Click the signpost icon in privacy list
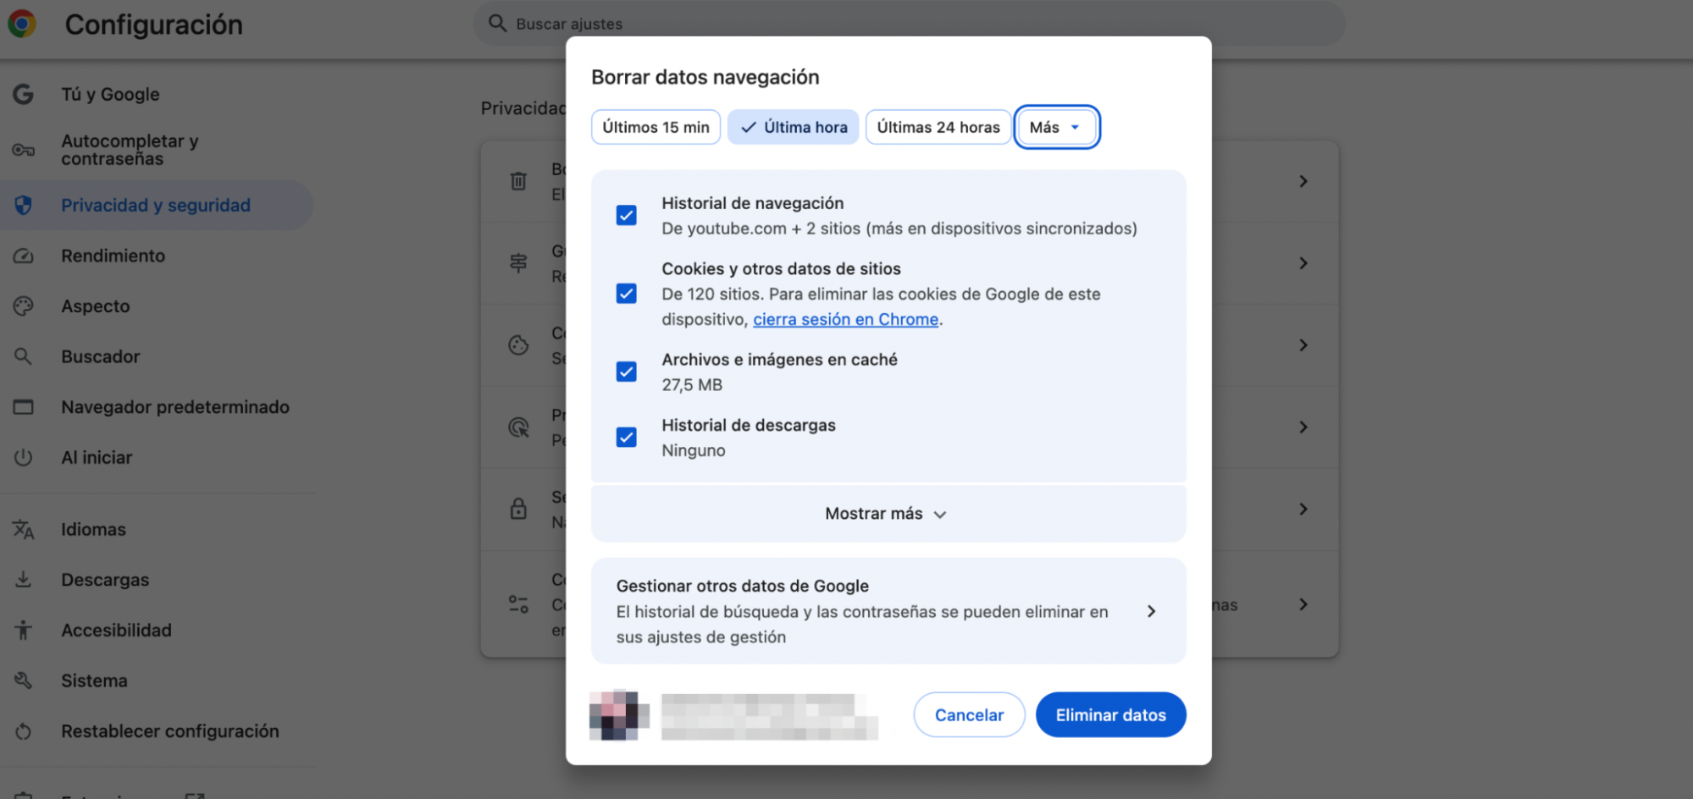1693x799 pixels. pyautogui.click(x=518, y=263)
